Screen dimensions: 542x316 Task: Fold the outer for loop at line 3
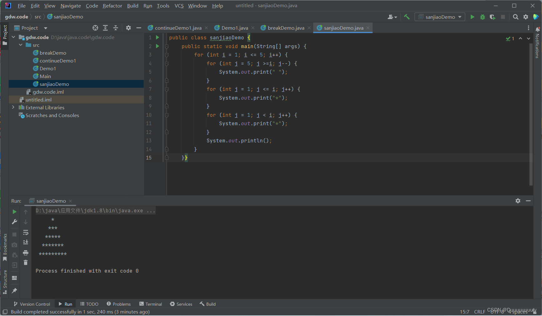[x=167, y=55]
